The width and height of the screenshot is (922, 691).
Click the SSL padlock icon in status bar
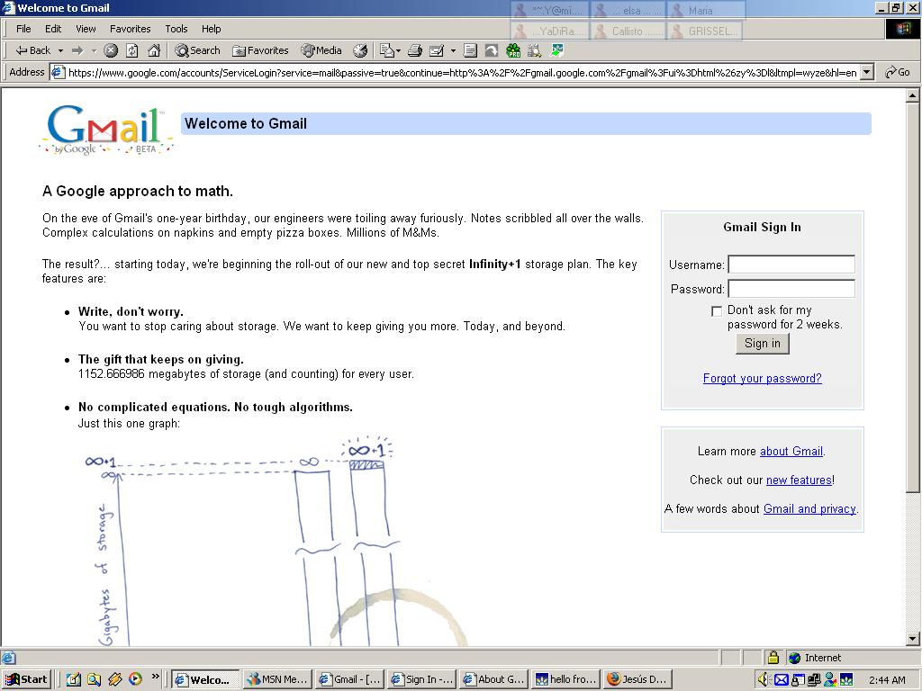pos(773,658)
